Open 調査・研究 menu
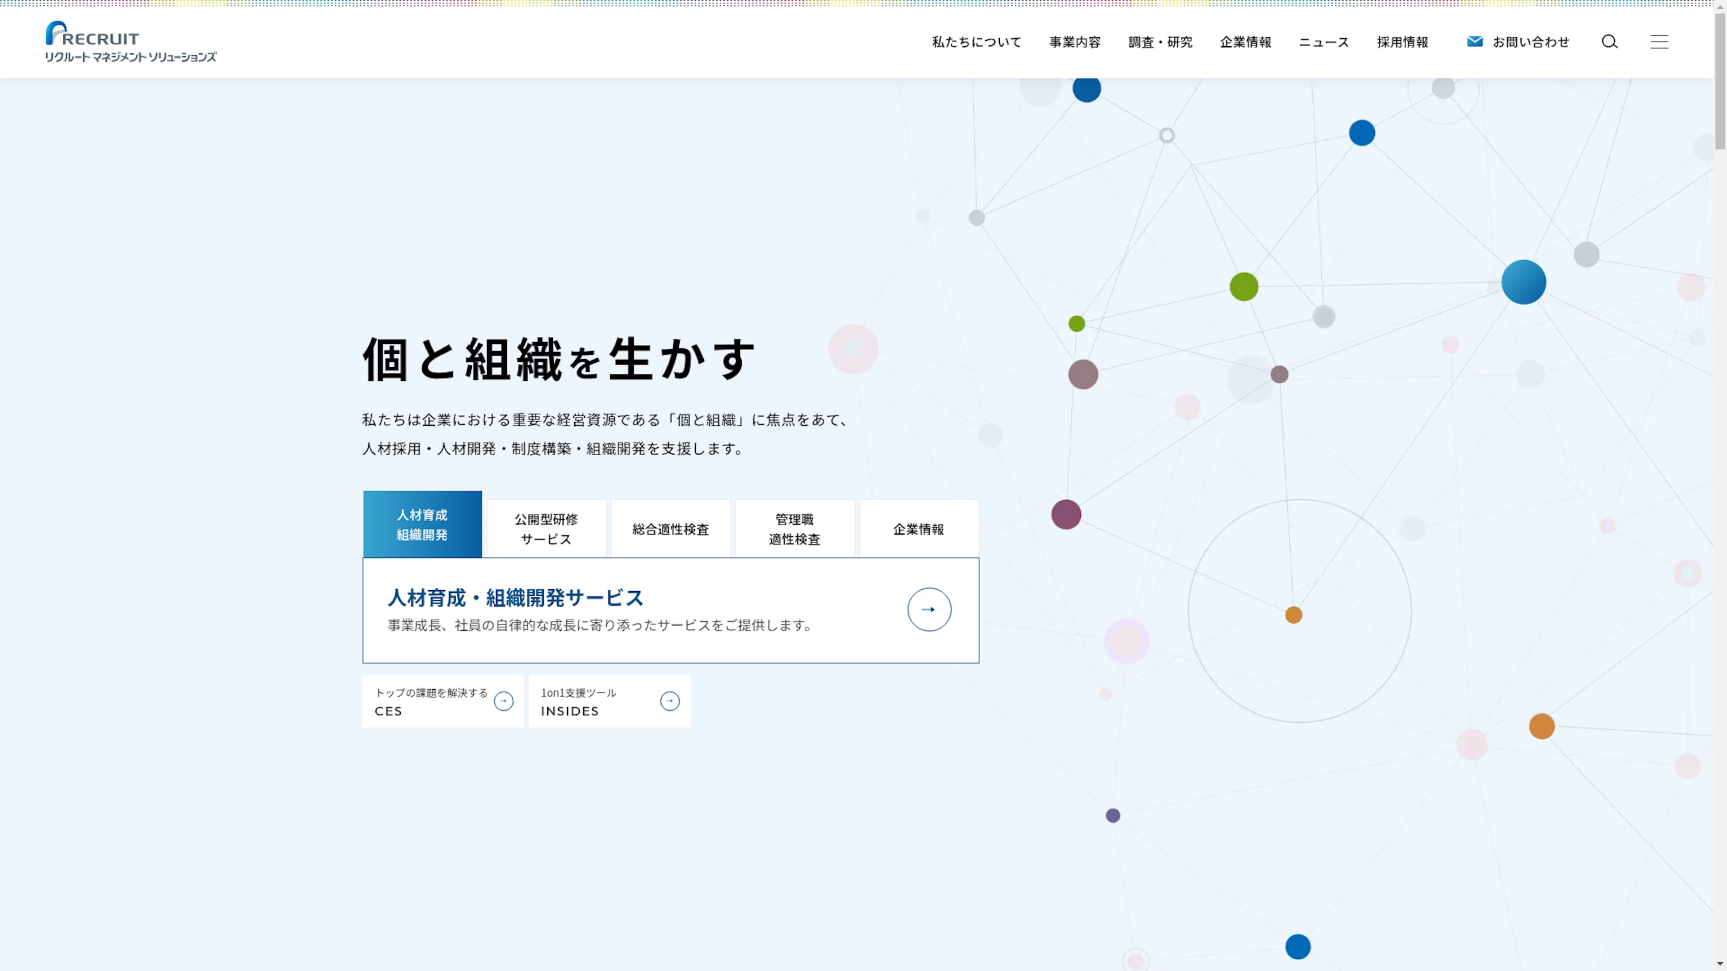Image resolution: width=1727 pixels, height=971 pixels. 1160,42
